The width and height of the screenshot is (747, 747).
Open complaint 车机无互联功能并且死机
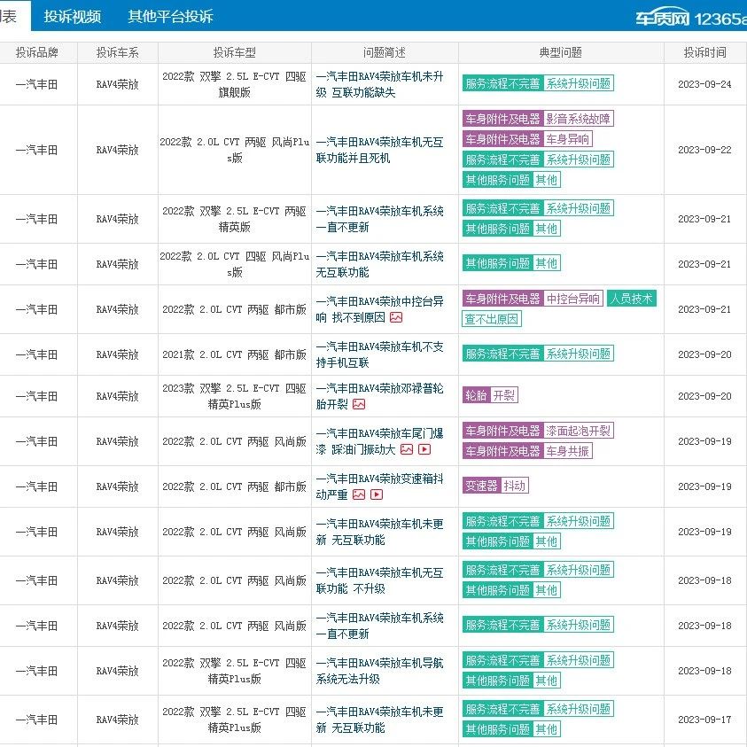pyautogui.click(x=379, y=150)
